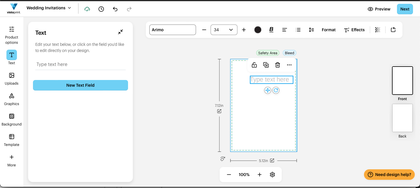This screenshot has height=188, width=420.
Task: Open the line spacing options
Action: point(311,30)
